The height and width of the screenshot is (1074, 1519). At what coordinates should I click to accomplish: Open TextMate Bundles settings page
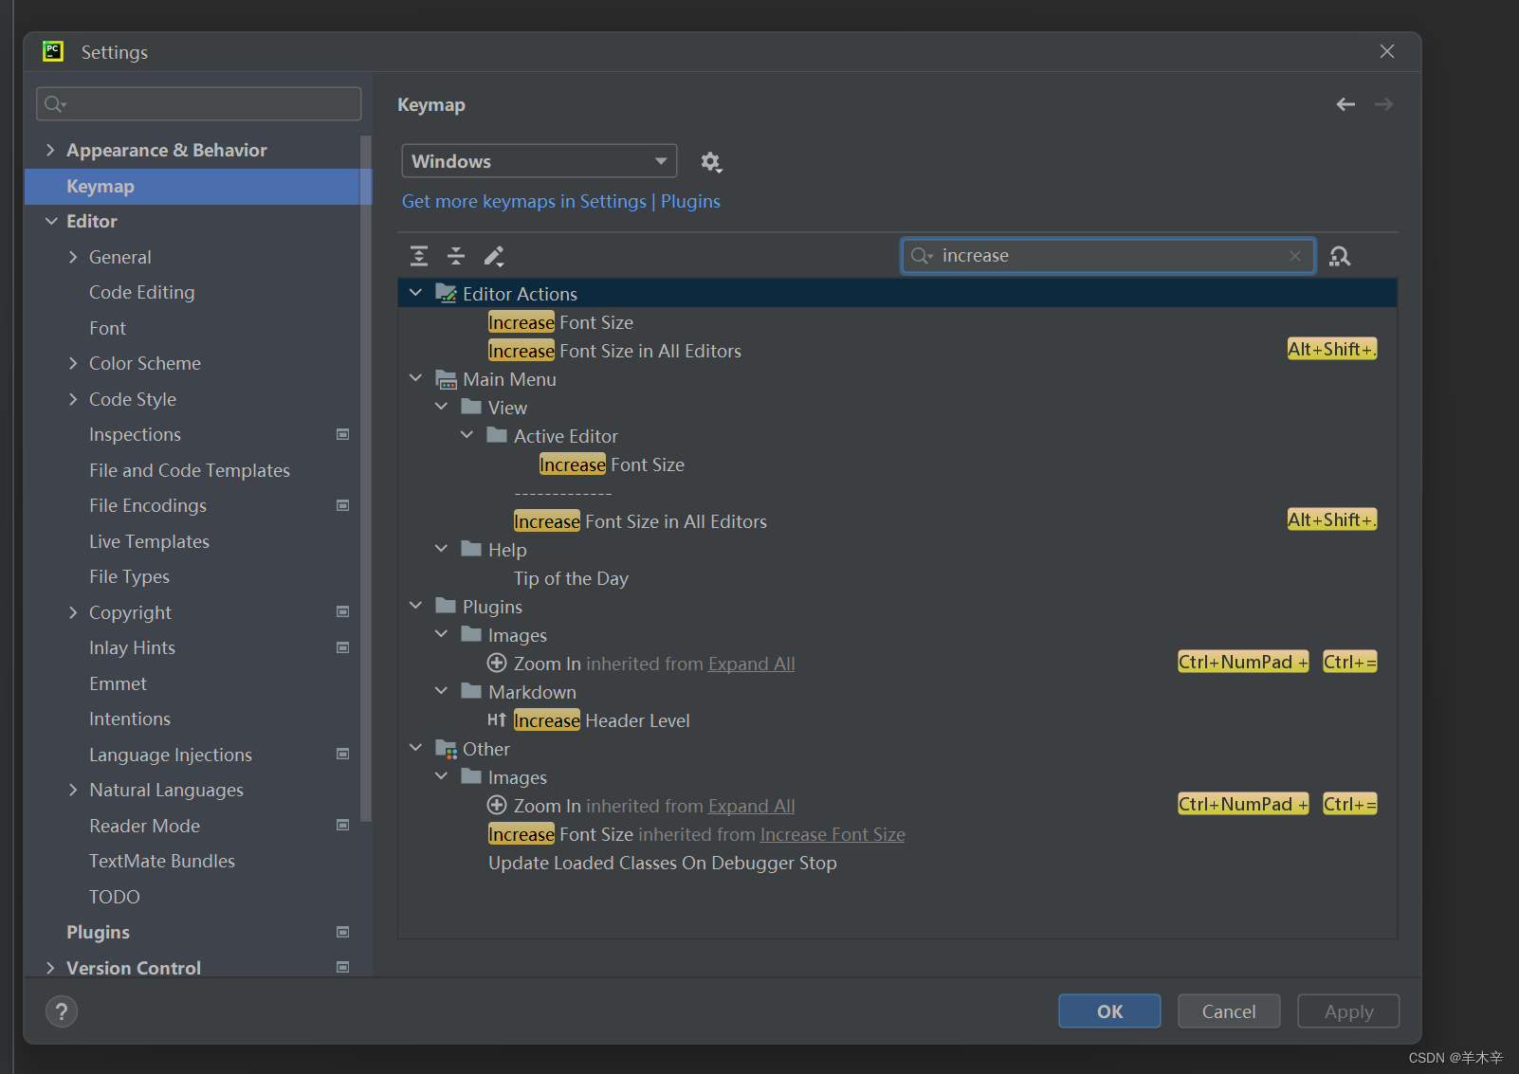click(x=162, y=861)
